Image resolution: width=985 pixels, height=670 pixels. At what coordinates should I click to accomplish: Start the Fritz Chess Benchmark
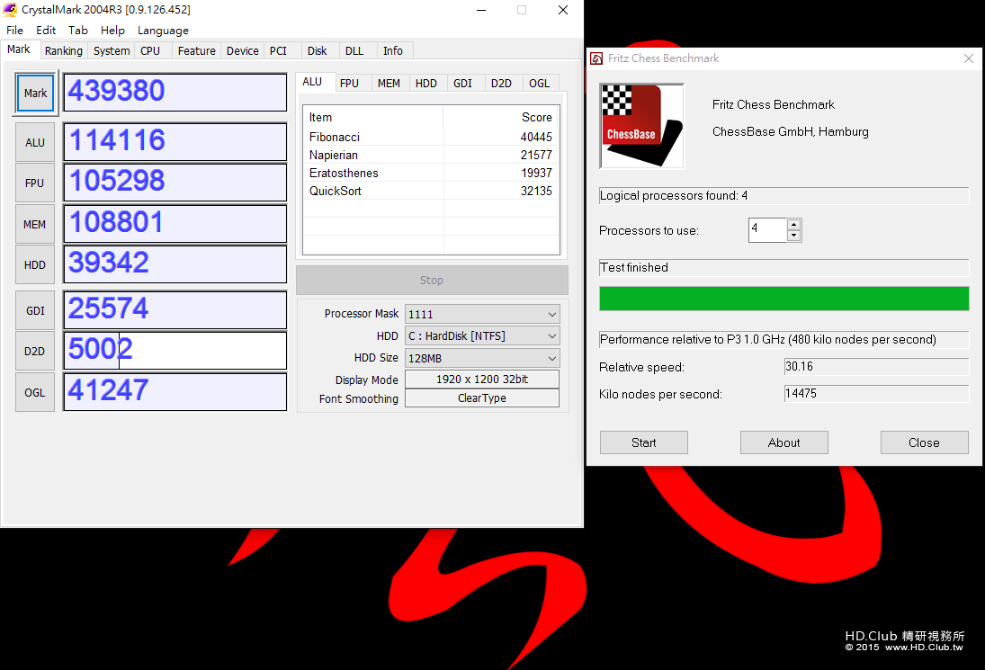644,442
